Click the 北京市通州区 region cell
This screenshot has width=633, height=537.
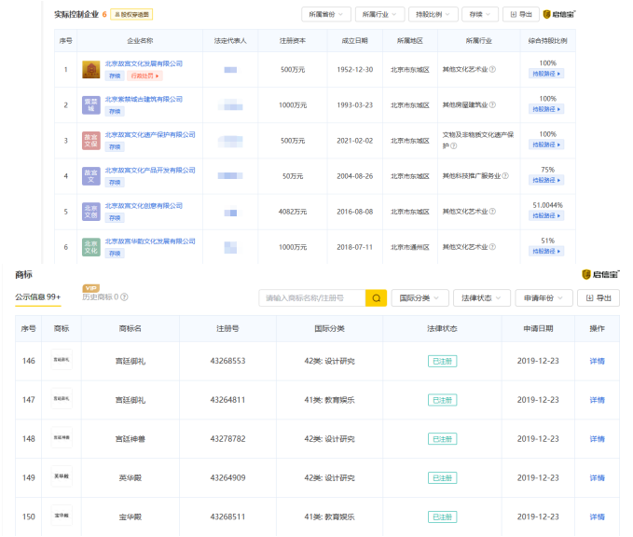pos(410,247)
